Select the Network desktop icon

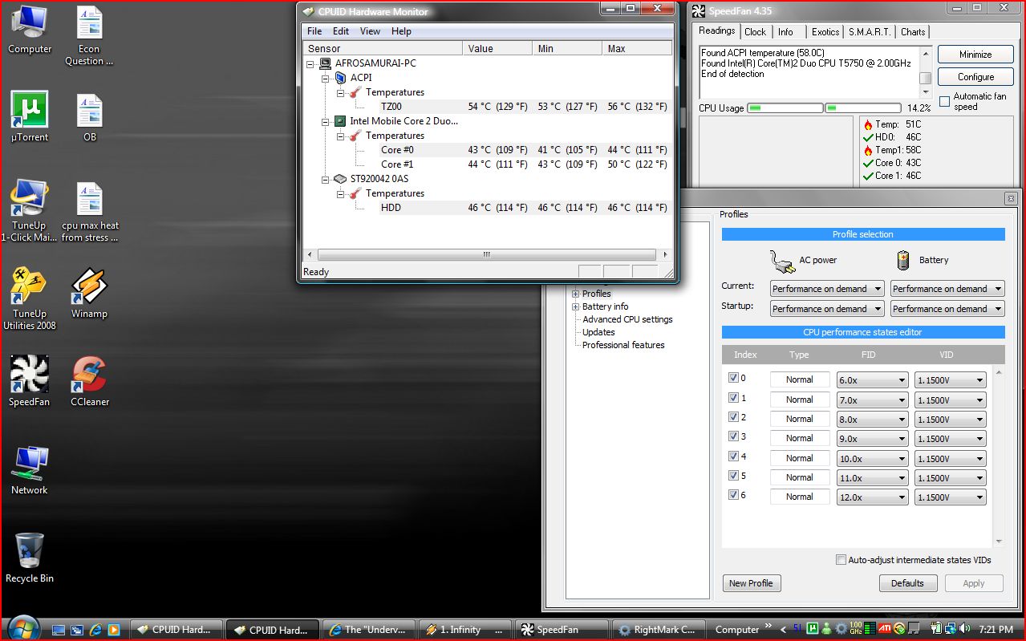coord(30,470)
